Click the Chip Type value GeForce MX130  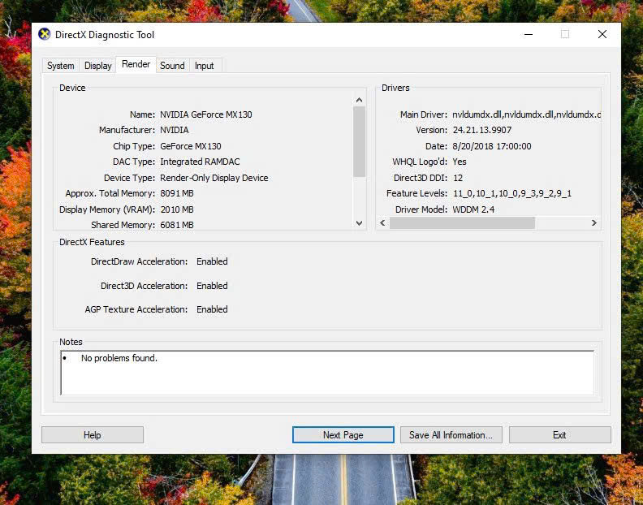tap(191, 146)
